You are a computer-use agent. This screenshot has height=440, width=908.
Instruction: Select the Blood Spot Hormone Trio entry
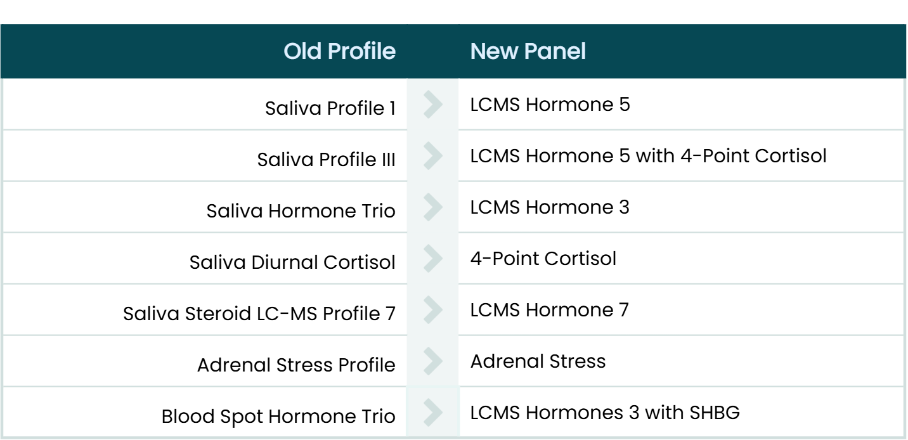pyautogui.click(x=278, y=417)
